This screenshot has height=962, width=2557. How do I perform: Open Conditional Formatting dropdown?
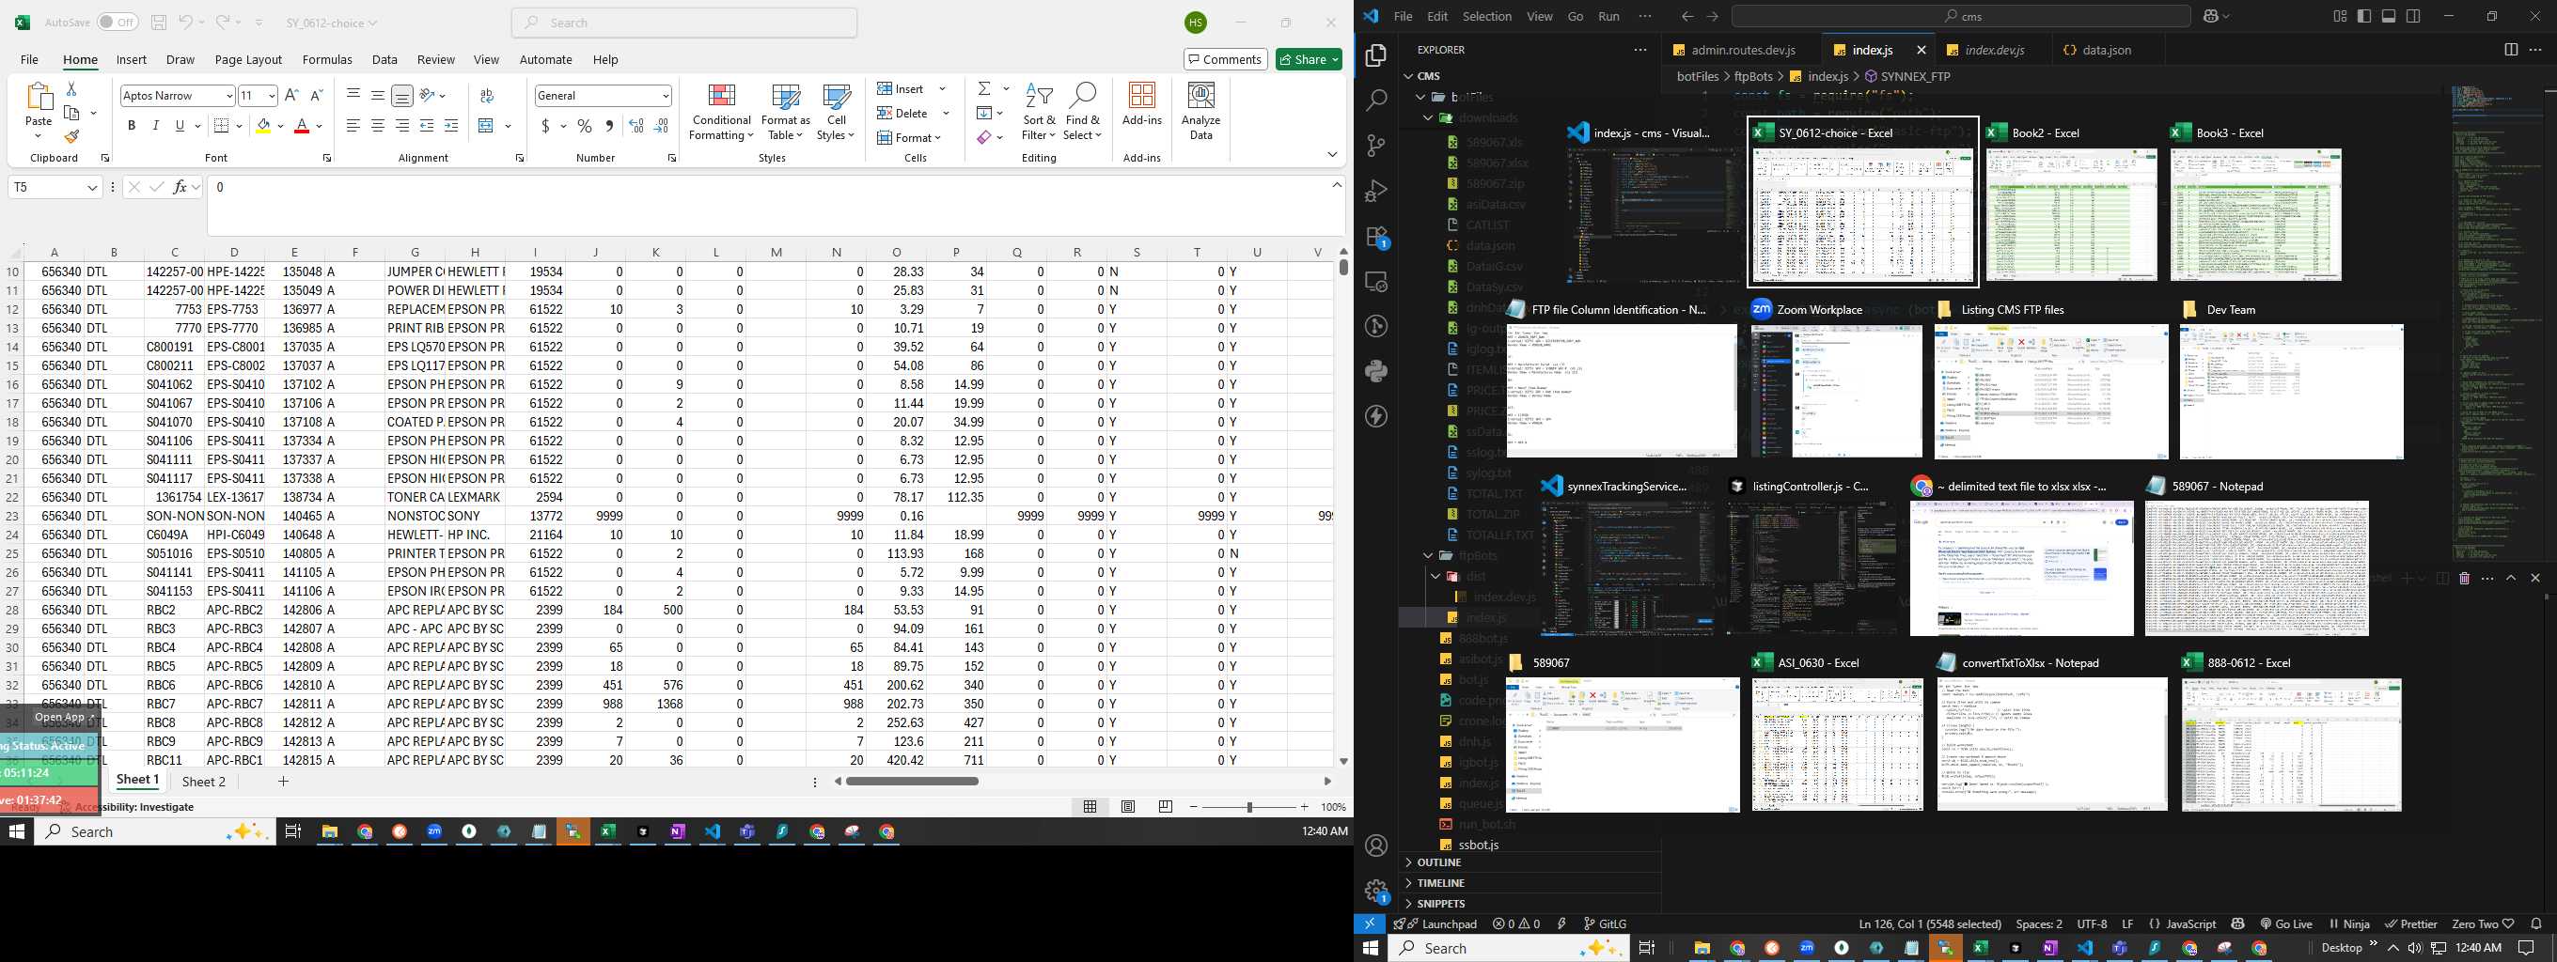(722, 111)
